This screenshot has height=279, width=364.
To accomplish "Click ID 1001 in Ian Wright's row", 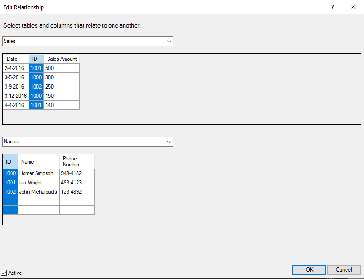I will tap(11, 183).
